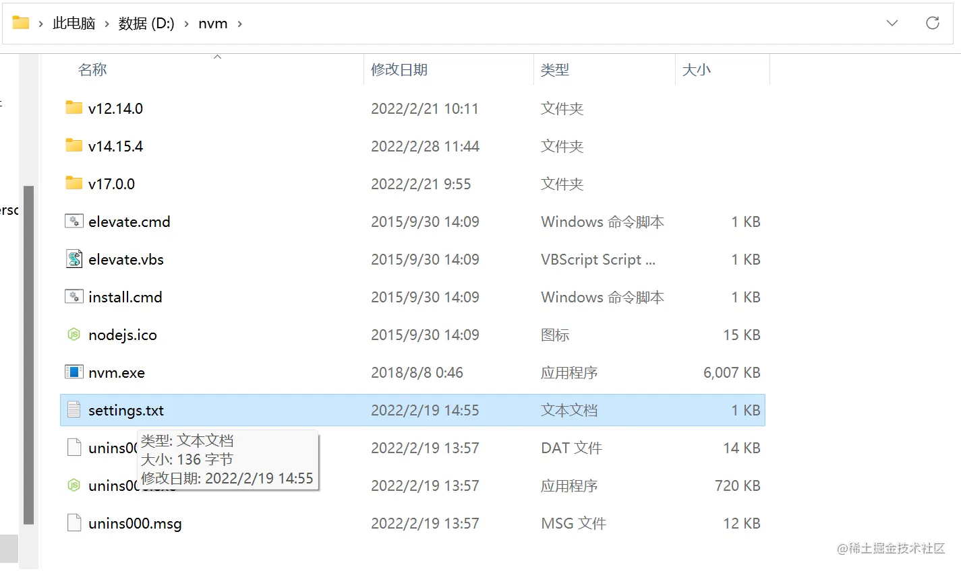Click the 2022/2/21 9:55 date cell
961x571 pixels.
tap(421, 184)
